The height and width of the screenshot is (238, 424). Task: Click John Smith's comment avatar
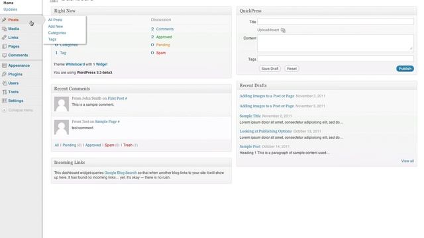coord(62,104)
